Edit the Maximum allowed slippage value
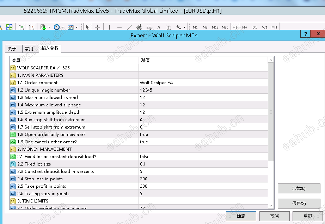 pos(203,105)
